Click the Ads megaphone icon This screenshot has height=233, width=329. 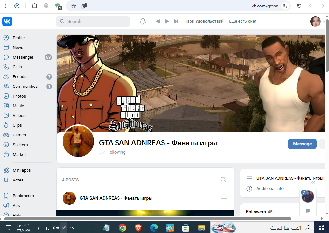tap(6, 205)
